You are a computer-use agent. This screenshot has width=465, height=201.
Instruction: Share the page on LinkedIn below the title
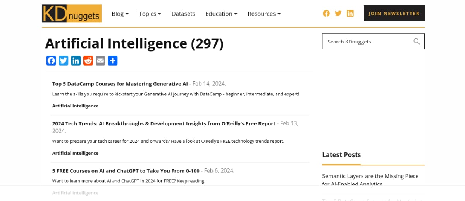(76, 61)
